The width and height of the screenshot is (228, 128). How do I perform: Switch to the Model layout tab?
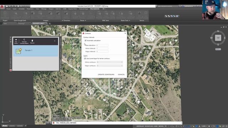click(x=5, y=126)
